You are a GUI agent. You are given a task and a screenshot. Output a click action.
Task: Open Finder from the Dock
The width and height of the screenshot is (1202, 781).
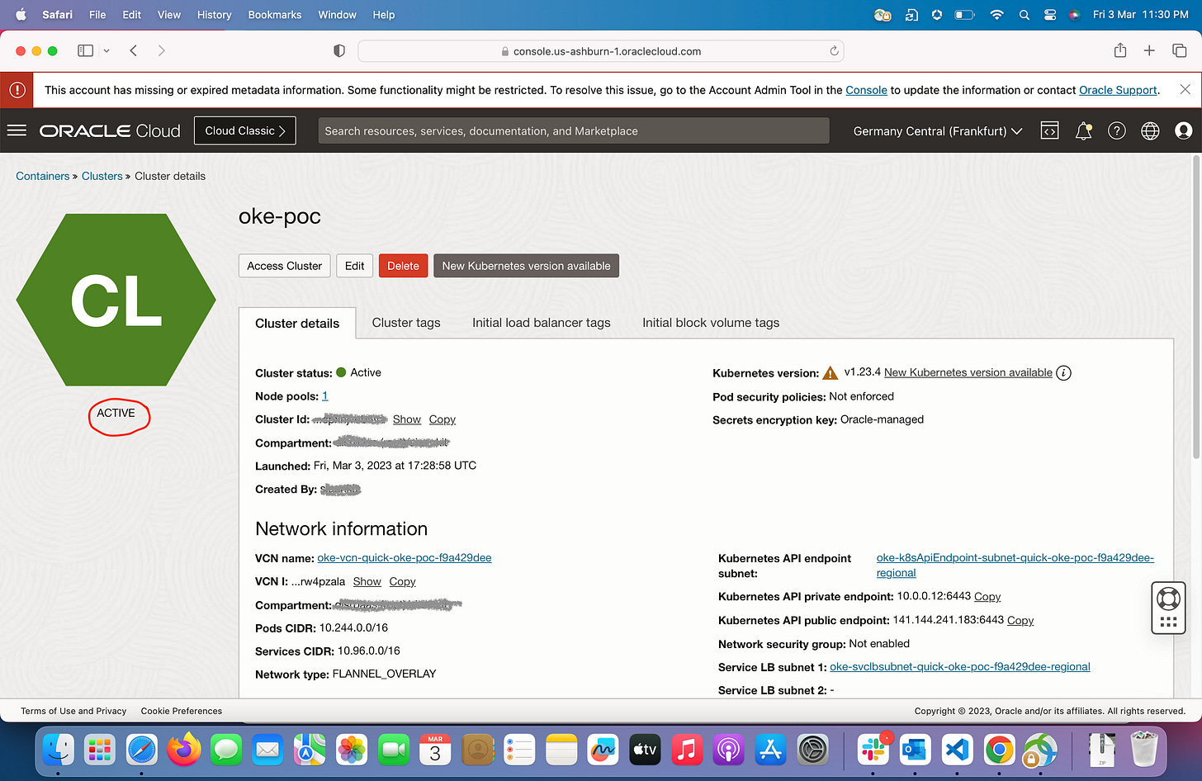click(58, 750)
